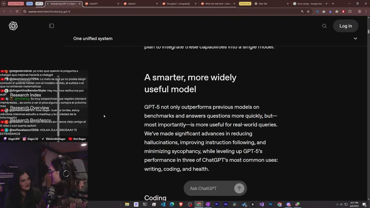Open the Falopa Politica tab group
This screenshot has width=370, height=208.
pos(16,4)
